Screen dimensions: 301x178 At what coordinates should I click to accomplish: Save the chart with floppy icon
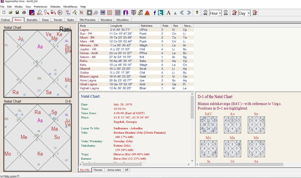(x=17, y=13)
